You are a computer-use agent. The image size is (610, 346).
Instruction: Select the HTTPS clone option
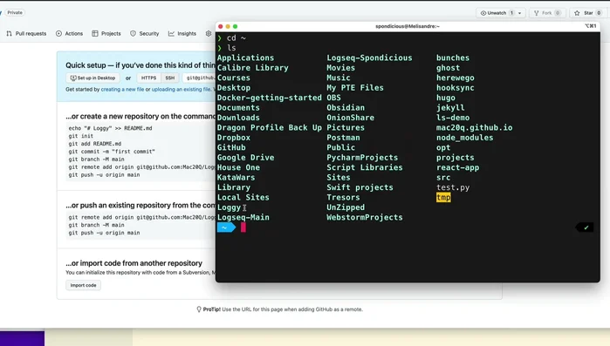148,78
